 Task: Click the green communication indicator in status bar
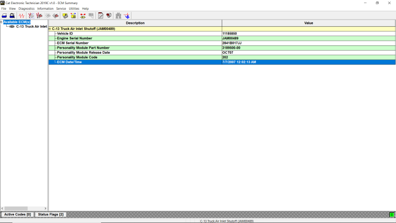(x=392, y=215)
